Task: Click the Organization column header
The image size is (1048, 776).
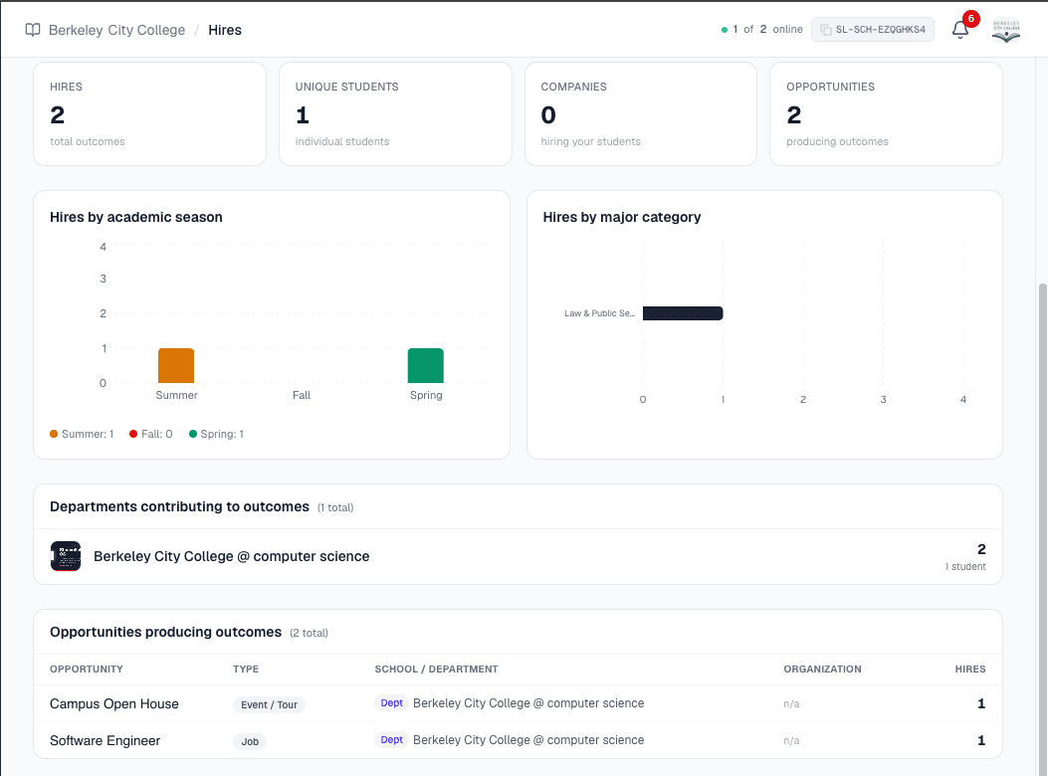Action: pos(822,670)
